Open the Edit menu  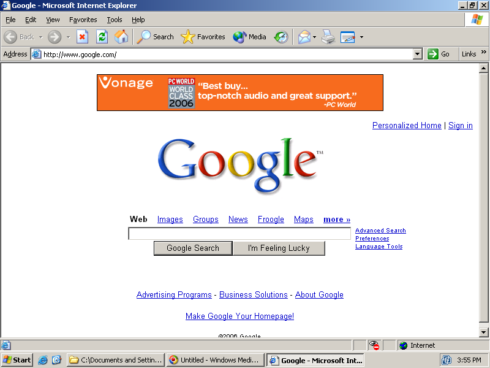tap(31, 20)
